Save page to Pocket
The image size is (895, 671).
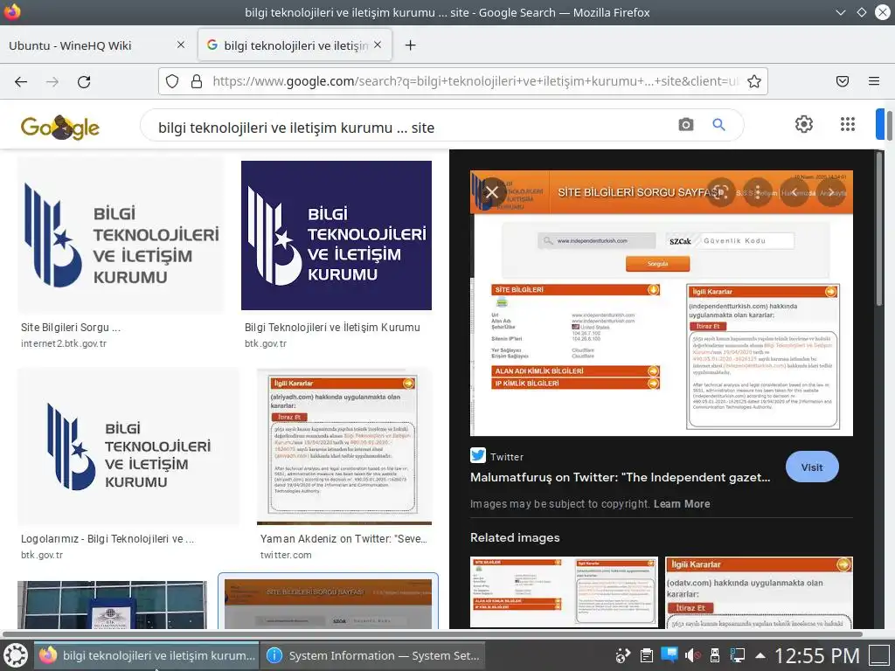click(x=843, y=81)
